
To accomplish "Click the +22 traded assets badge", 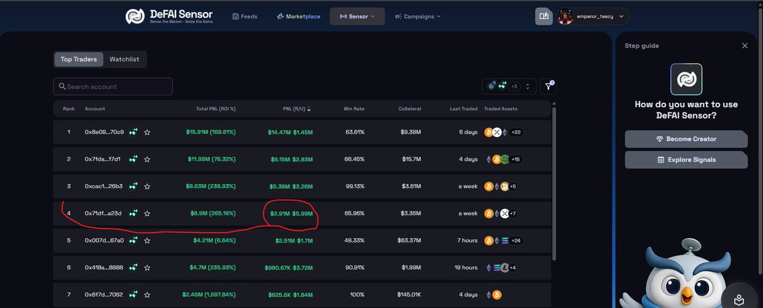I will (516, 132).
